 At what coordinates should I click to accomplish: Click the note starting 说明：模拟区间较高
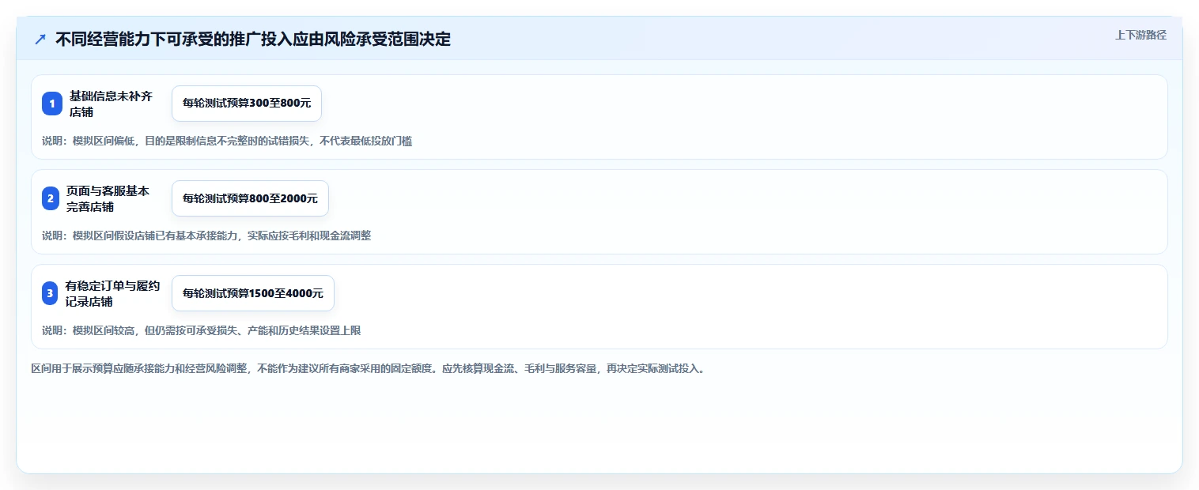[x=202, y=330]
